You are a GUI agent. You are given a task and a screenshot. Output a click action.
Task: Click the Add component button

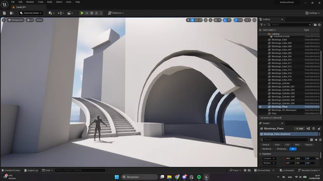[x=299, y=128]
